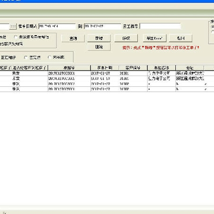Viewport: 214px width, 214px height.
Task: Click the first row's unit name cell
Action: click(162, 73)
